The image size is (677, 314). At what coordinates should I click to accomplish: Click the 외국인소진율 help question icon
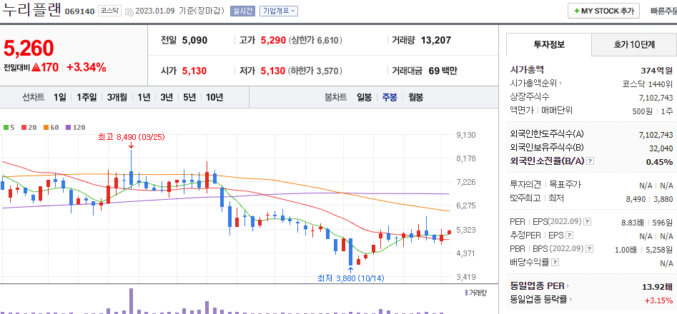point(590,161)
